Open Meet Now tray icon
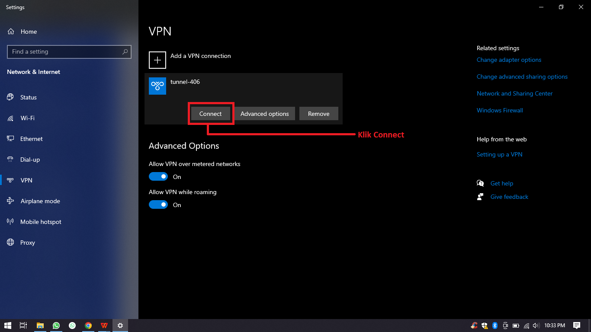Image resolution: width=591 pixels, height=332 pixels. 505,326
